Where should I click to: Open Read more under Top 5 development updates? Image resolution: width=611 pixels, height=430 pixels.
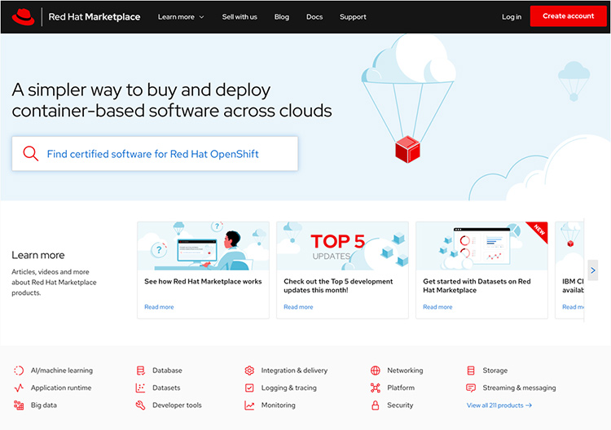[x=298, y=307]
